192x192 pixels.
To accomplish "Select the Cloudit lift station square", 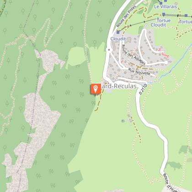I will pos(118,32).
